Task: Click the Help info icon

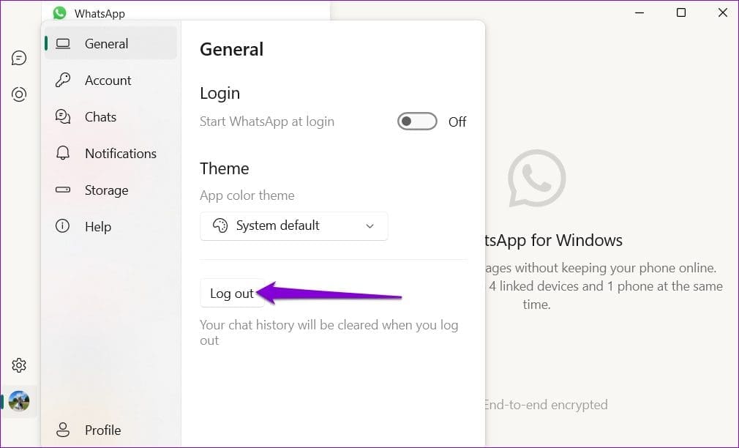Action: click(x=63, y=226)
